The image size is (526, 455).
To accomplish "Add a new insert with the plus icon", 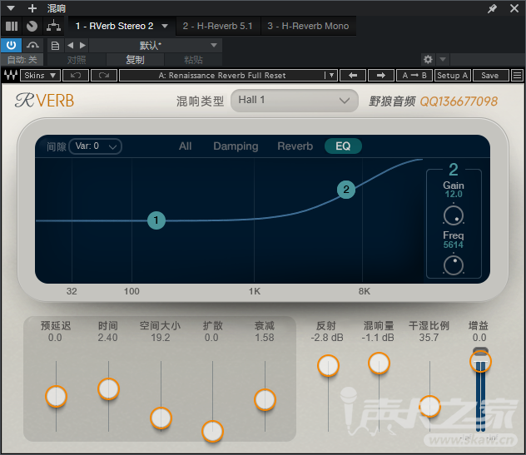I will 32,8.
